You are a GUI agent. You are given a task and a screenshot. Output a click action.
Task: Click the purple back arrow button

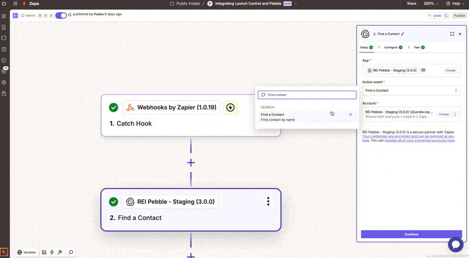coord(15,16)
